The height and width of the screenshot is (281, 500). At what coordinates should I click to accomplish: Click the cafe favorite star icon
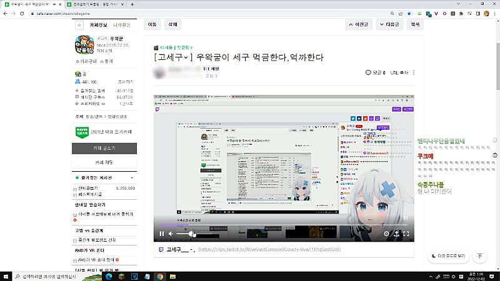click(79, 26)
